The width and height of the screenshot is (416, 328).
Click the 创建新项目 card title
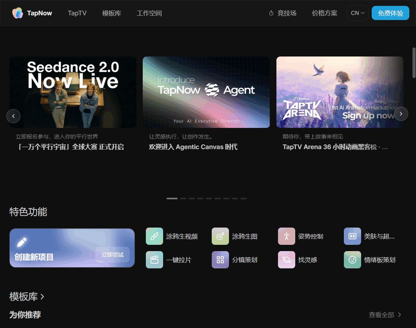click(34, 257)
